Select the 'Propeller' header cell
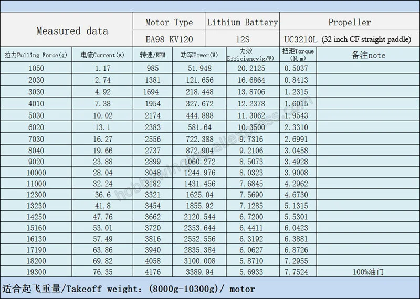The height and width of the screenshot is (299, 420). [350, 22]
